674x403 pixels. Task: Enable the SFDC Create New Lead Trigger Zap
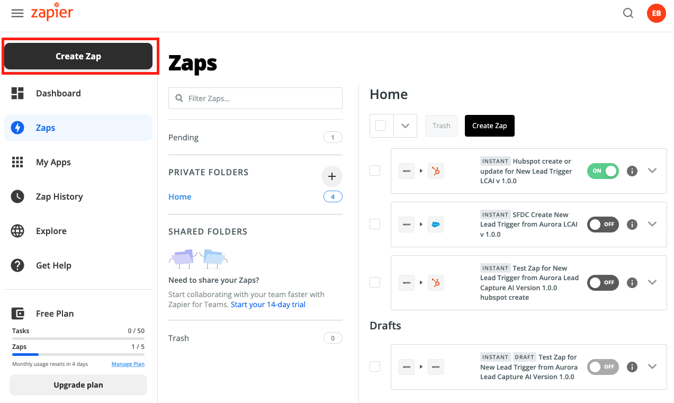pyautogui.click(x=603, y=224)
